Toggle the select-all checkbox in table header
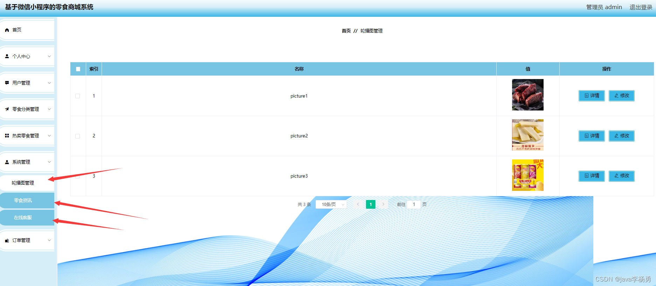This screenshot has width=656, height=286. tap(78, 69)
